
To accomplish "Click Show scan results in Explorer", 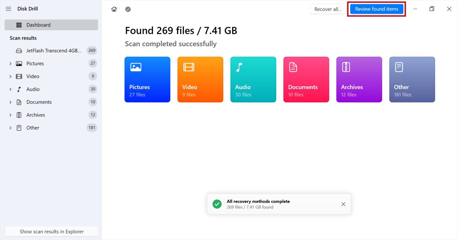I will click(x=51, y=231).
